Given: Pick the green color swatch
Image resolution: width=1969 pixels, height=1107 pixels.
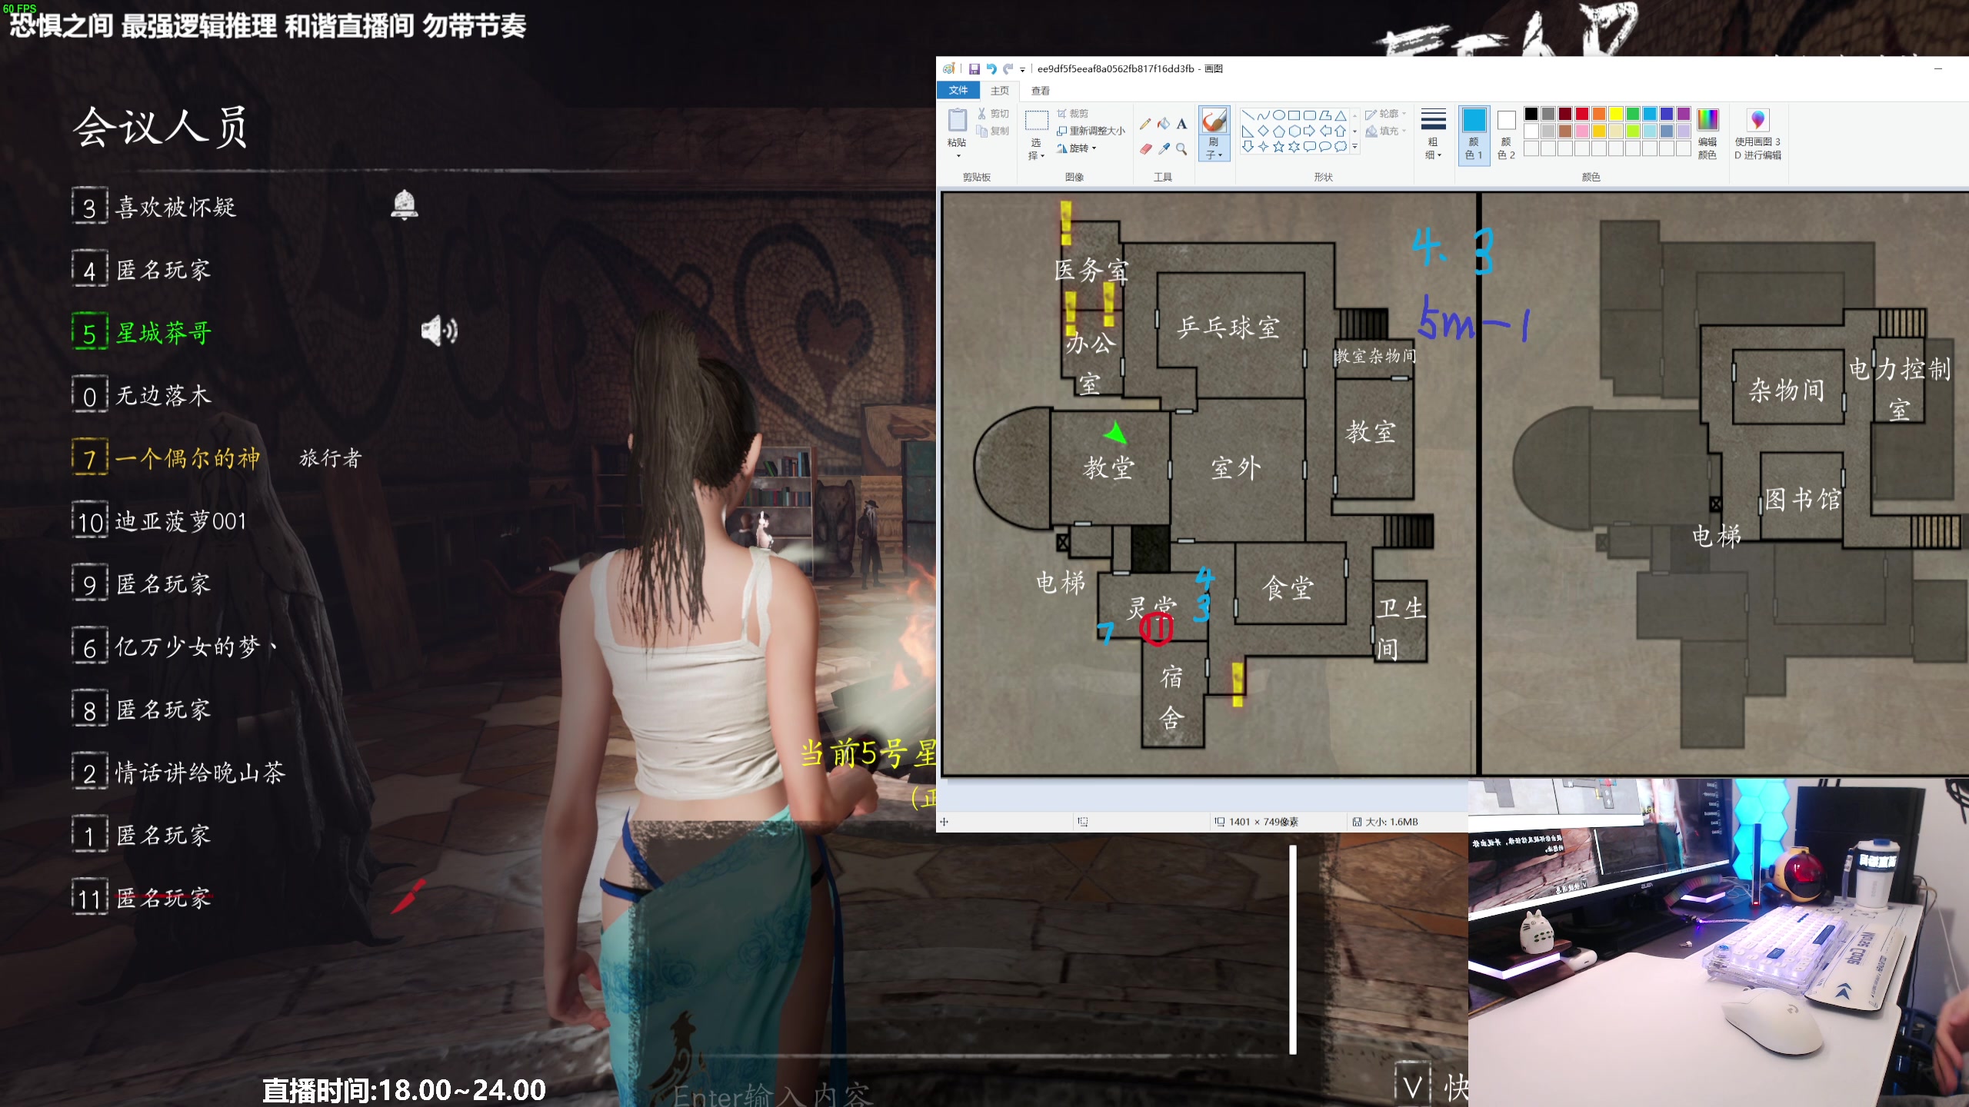Looking at the screenshot, I should [1633, 115].
